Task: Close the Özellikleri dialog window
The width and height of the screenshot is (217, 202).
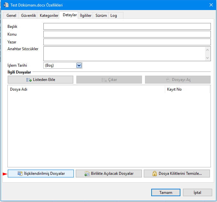Action: pyautogui.click(x=208, y=5)
